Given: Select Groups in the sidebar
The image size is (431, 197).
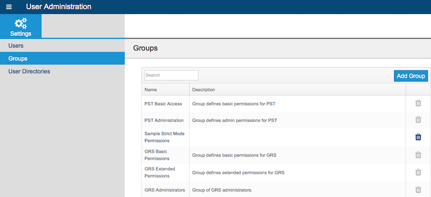Looking at the screenshot, I should (x=62, y=59).
